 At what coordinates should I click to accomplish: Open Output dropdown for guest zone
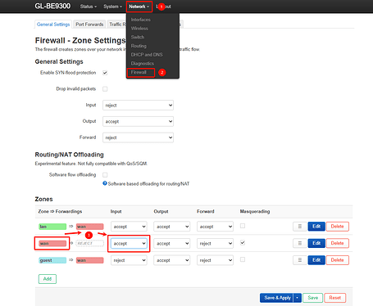tap(171, 260)
